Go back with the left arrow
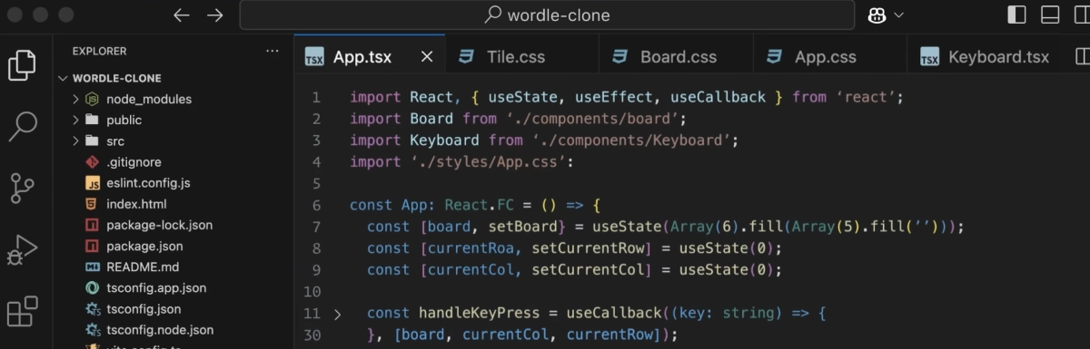This screenshot has width=1090, height=349. (182, 15)
